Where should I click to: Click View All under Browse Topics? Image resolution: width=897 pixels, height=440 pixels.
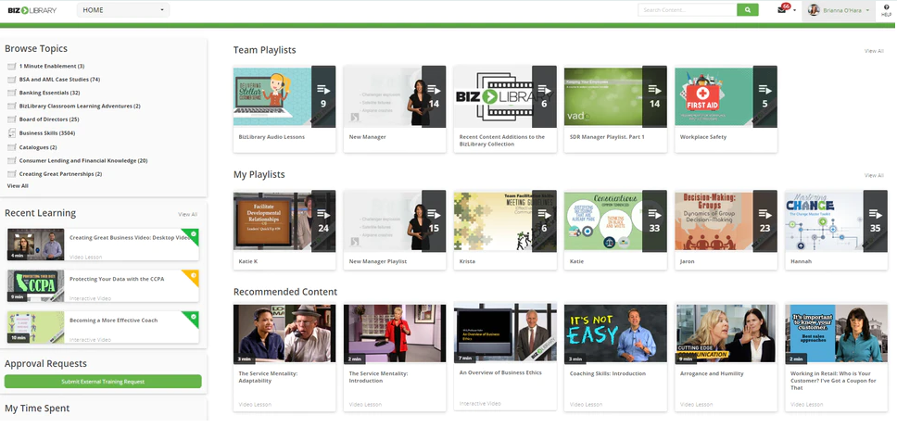pyautogui.click(x=18, y=186)
